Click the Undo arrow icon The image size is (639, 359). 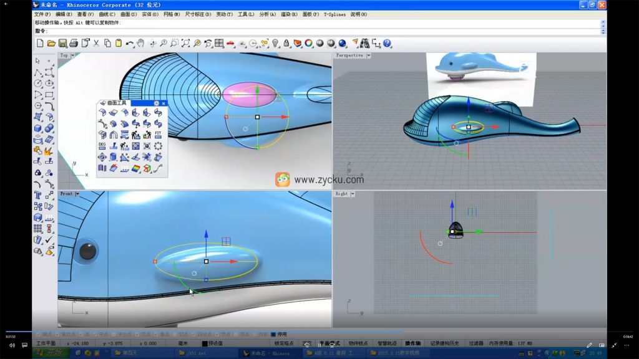pos(130,43)
